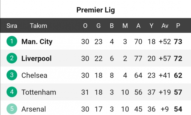The image size is (191, 115).
Task: Click Man. City's 73 points value
Action: [x=178, y=42]
